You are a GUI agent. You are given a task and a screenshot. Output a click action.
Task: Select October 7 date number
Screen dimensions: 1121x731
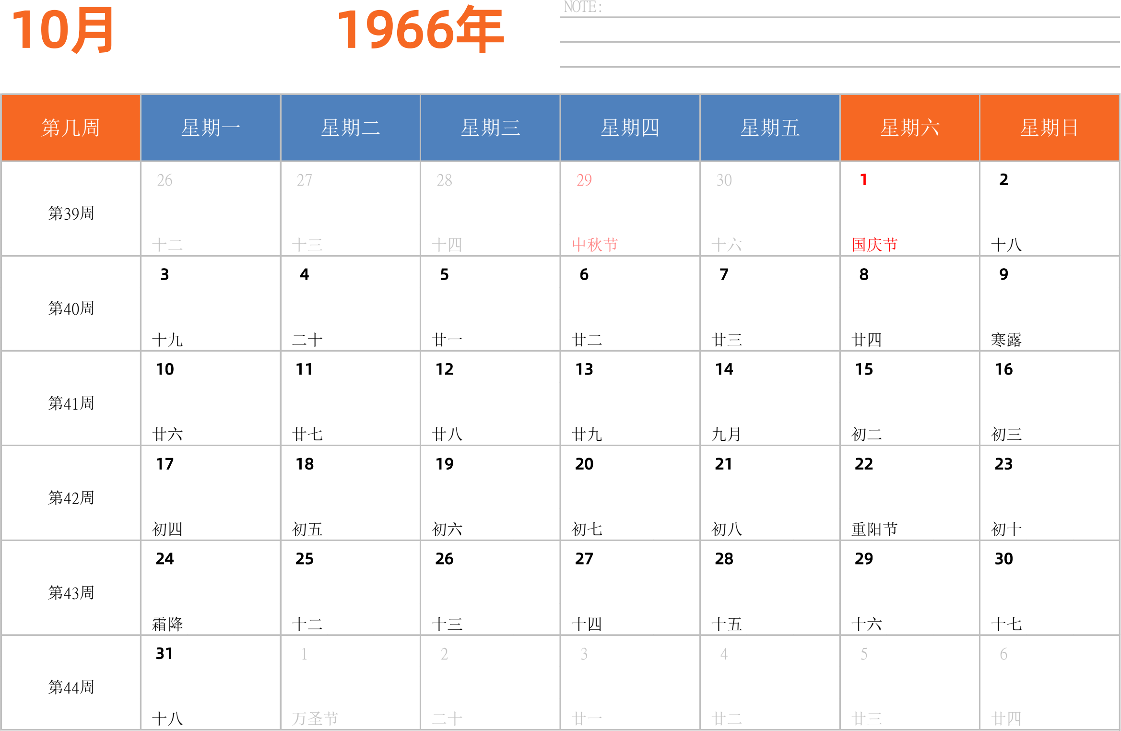(x=724, y=274)
